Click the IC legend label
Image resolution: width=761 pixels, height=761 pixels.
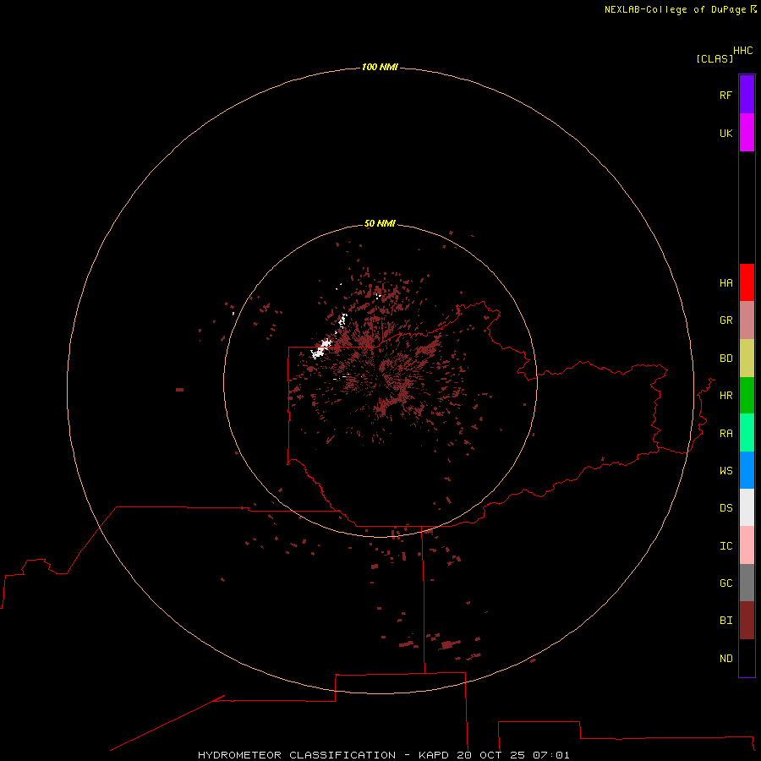725,546
